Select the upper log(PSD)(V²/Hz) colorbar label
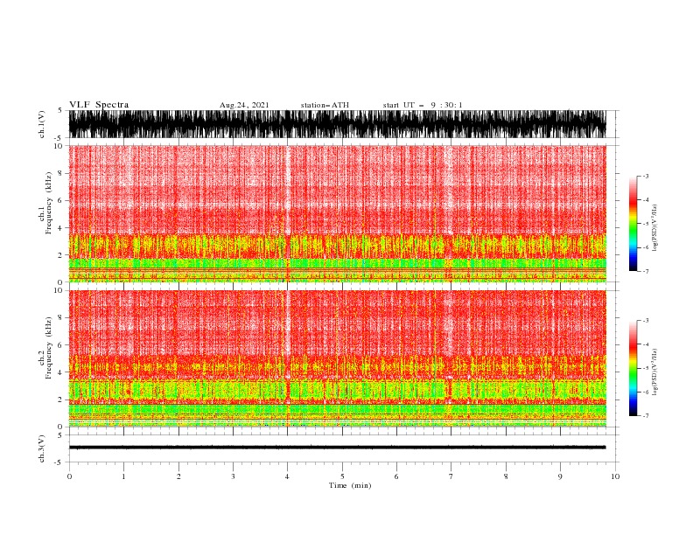Viewport: 693px width, 535px height. [655, 228]
